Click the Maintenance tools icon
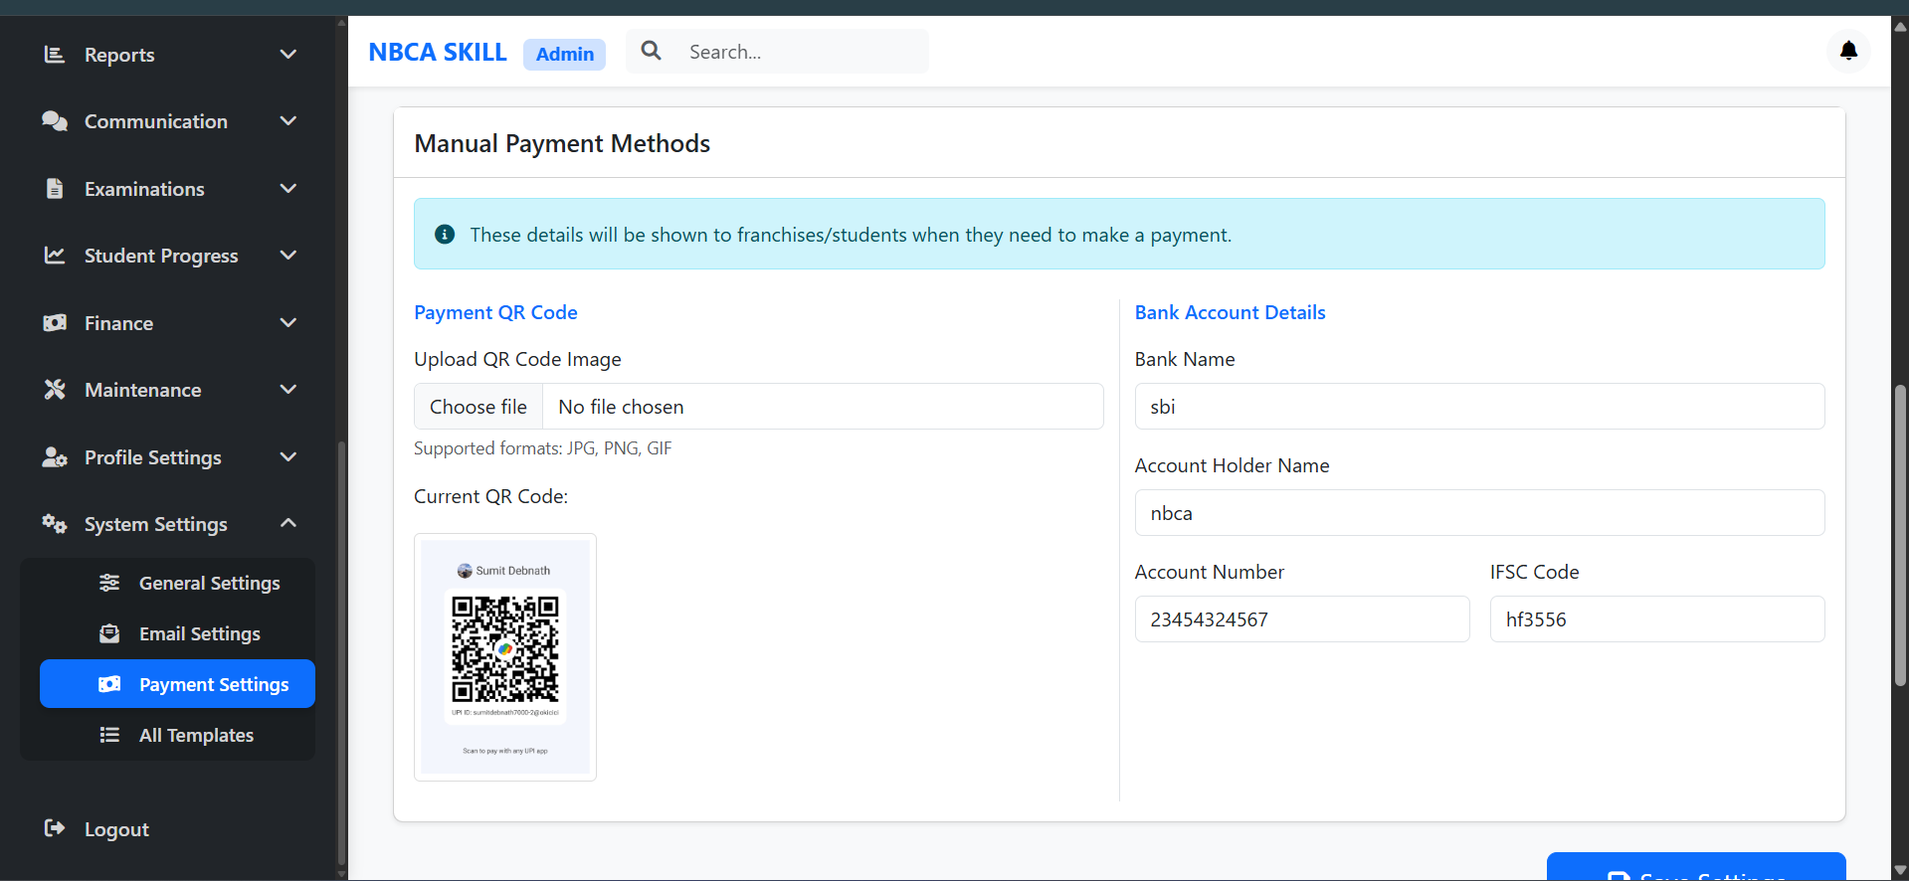 coord(55,390)
